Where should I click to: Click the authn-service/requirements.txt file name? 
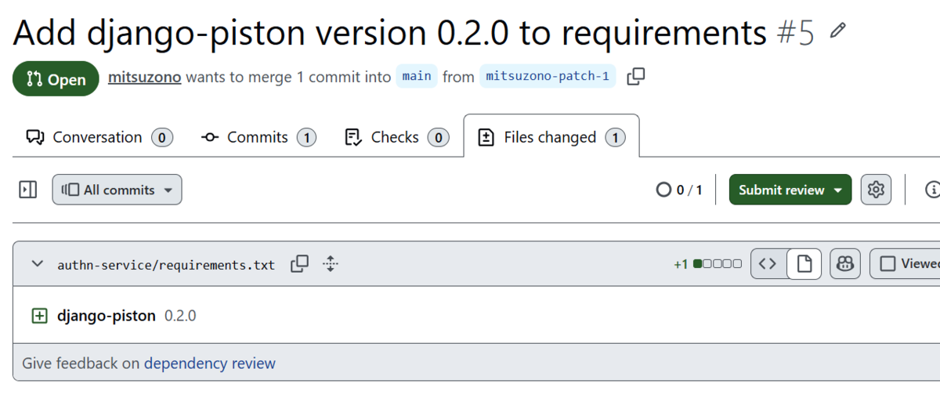pos(166,265)
